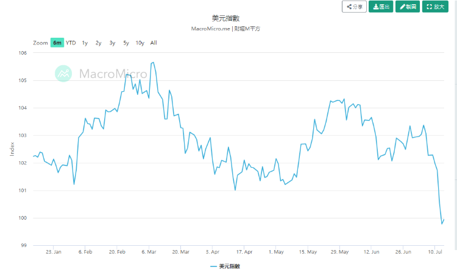Click the 26. Jun x-axis label
This screenshot has height=275, width=457.
pyautogui.click(x=403, y=252)
